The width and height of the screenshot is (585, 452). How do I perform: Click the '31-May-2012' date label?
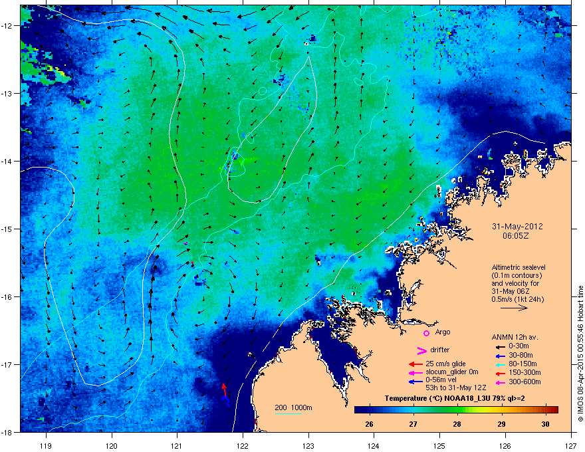pyautogui.click(x=517, y=227)
